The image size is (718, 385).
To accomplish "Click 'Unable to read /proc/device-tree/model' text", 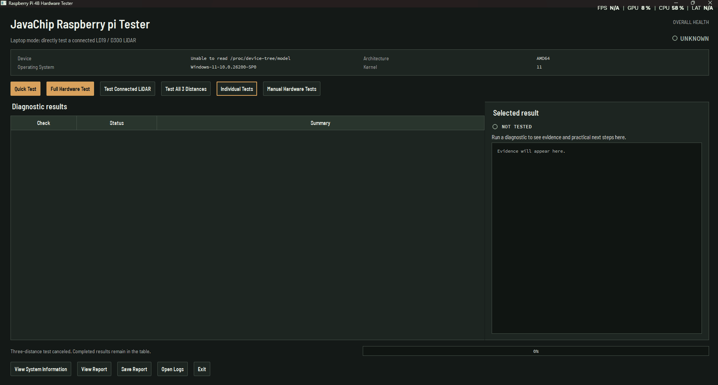I will (241, 58).
